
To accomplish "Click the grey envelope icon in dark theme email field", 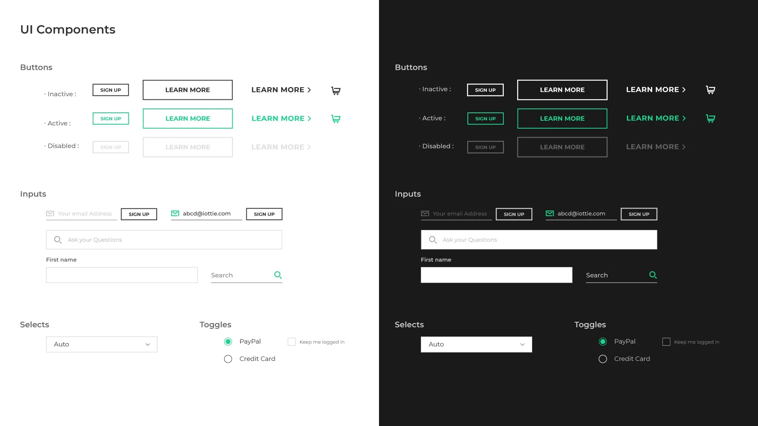I will [x=425, y=213].
